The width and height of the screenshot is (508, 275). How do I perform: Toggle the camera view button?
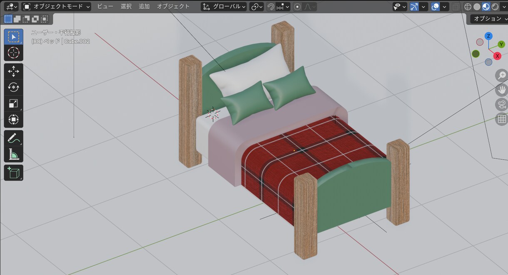tap(502, 104)
